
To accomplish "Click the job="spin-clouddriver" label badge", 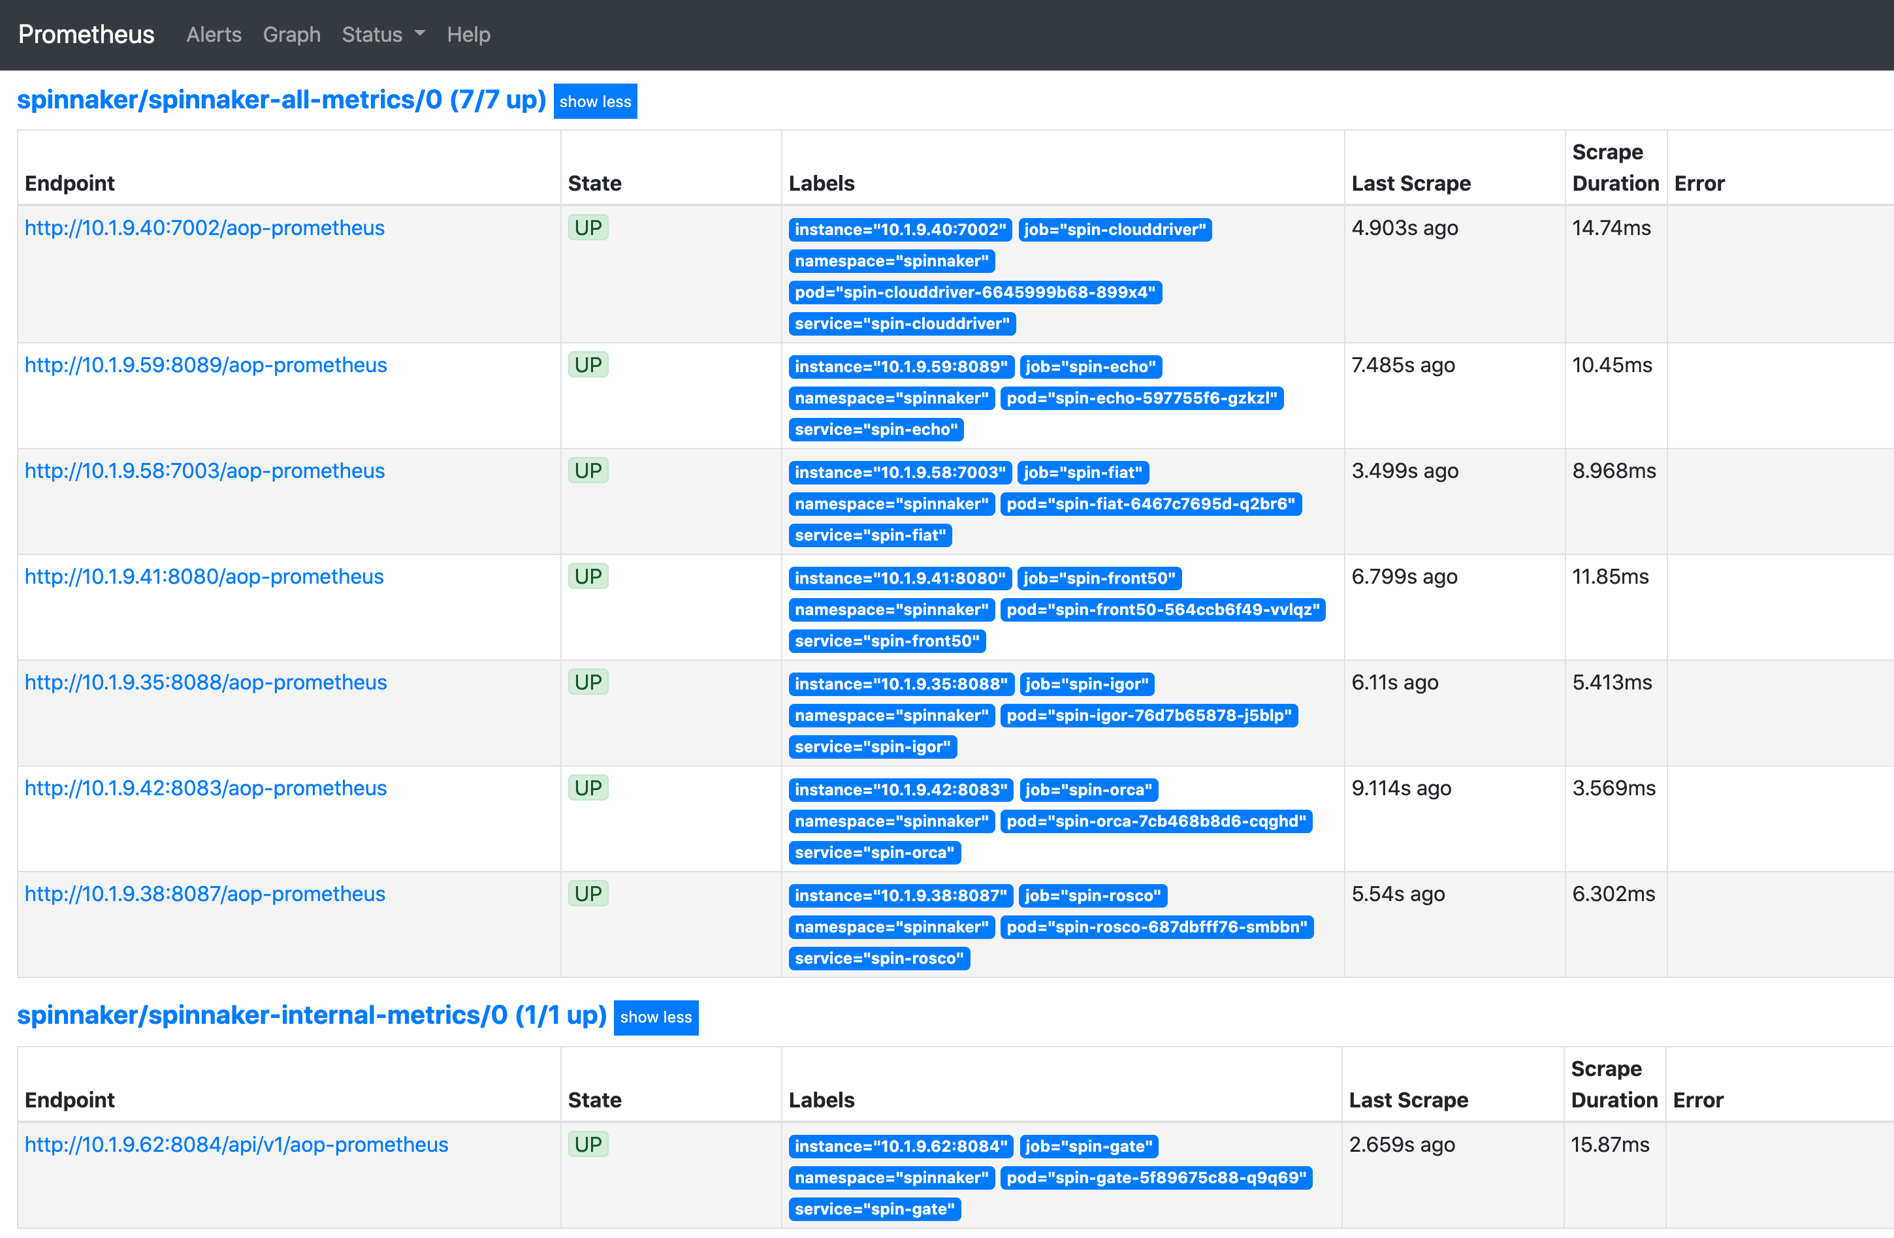I will [x=1114, y=230].
